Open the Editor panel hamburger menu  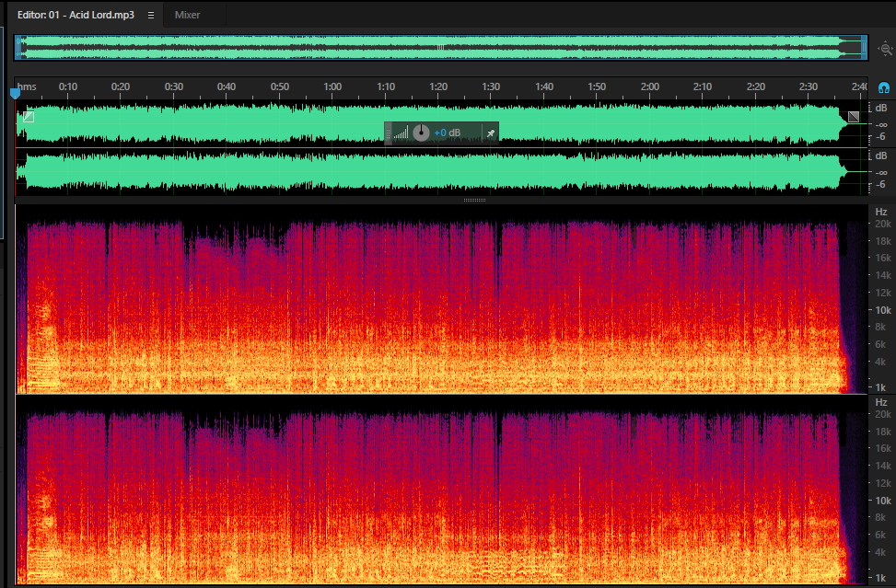tap(151, 16)
